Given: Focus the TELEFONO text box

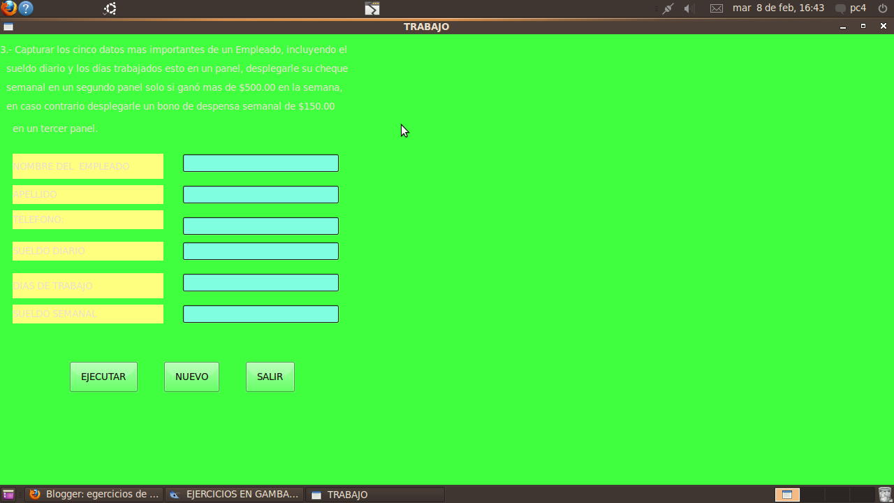Looking at the screenshot, I should (261, 226).
